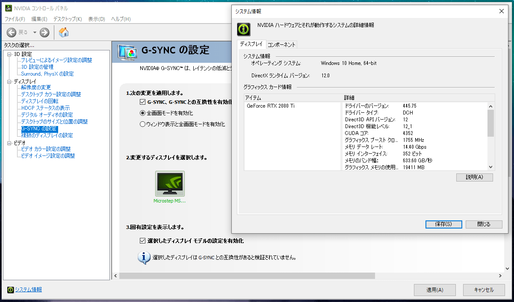The width and height of the screenshot is (514, 302).
Task: Close the システム情報 dialog with X
Action: 502,12
